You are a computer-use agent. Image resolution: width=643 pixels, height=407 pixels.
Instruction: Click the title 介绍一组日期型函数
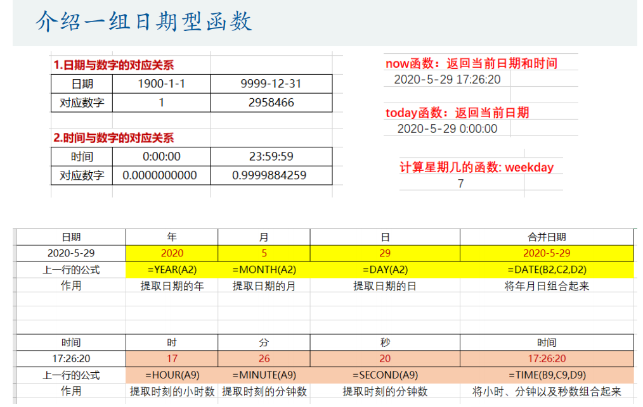click(144, 22)
